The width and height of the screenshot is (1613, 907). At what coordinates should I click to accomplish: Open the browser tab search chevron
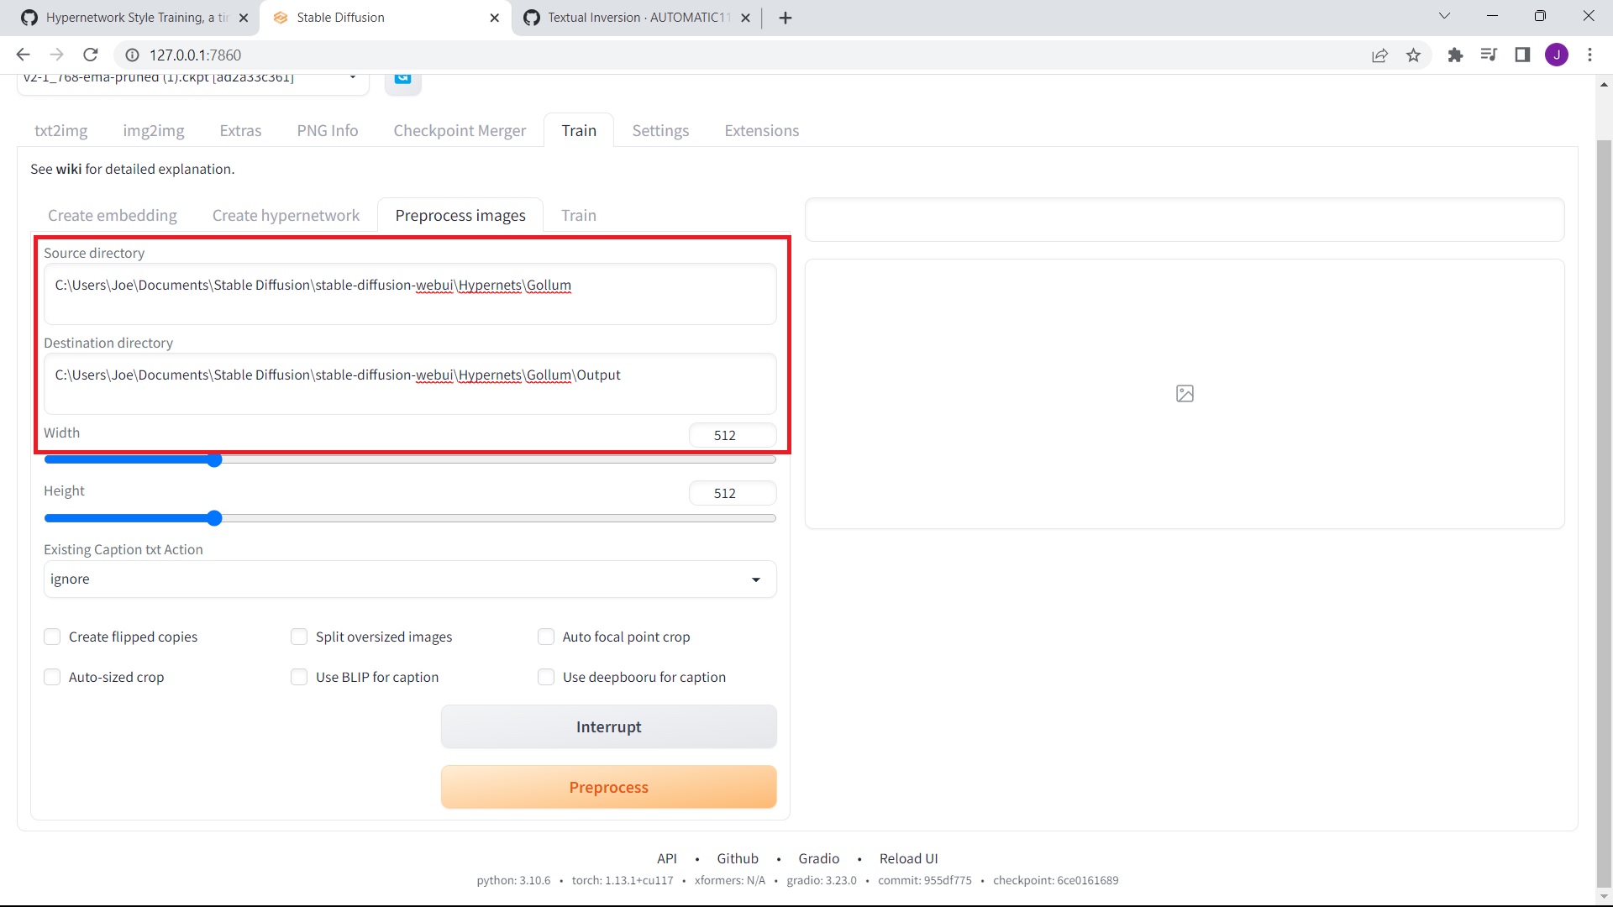1445,16
